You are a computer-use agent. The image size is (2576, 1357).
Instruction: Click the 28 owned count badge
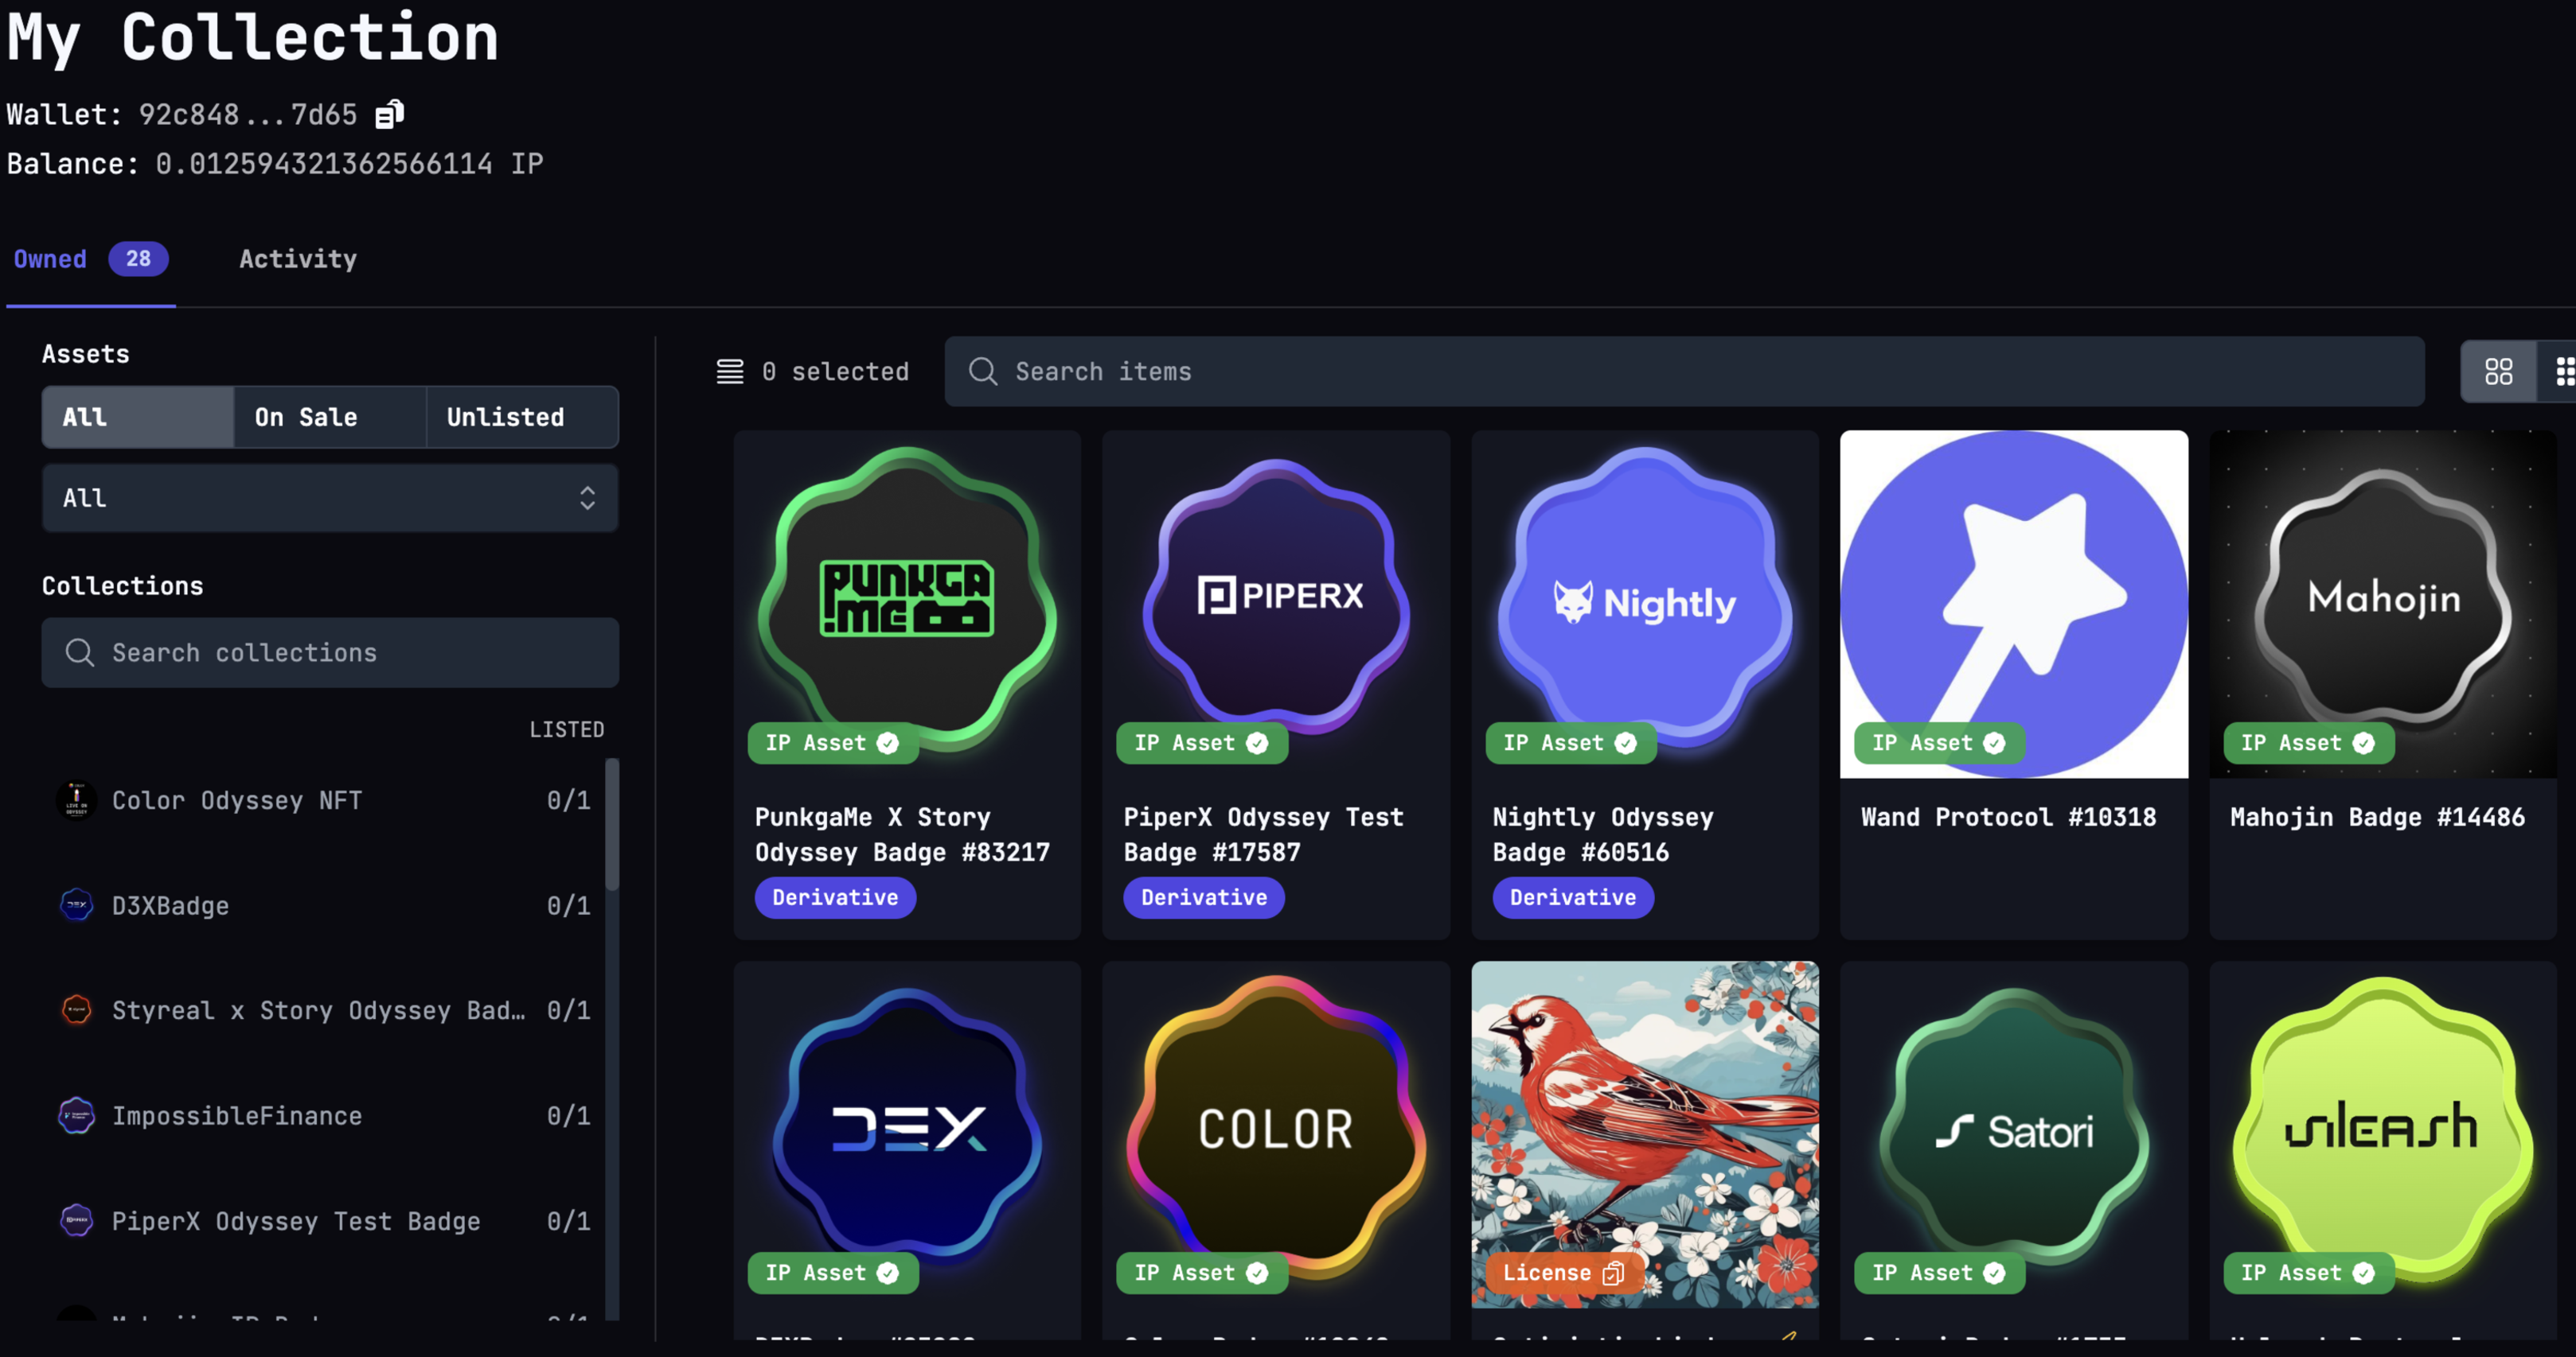[x=138, y=259]
